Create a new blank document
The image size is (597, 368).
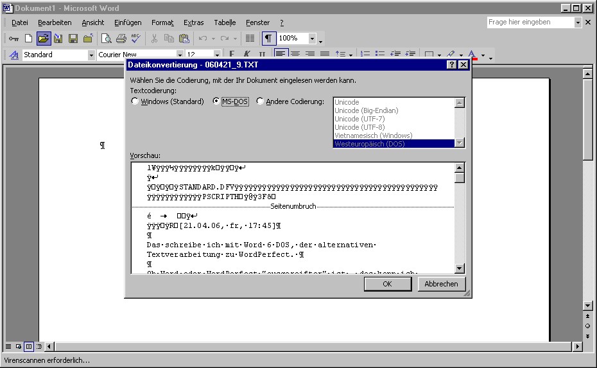[x=28, y=39]
